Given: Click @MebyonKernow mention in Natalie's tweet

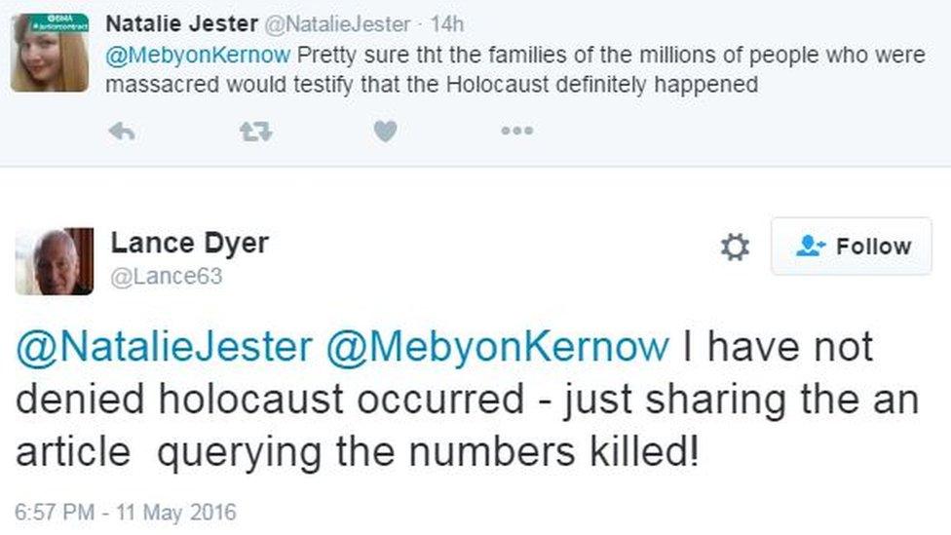Looking at the screenshot, I should pyautogui.click(x=198, y=55).
